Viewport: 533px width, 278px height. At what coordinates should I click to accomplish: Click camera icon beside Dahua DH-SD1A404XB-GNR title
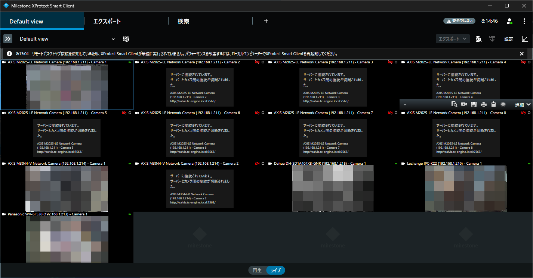[270, 164]
